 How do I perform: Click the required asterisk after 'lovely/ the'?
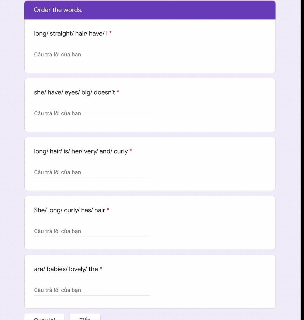(101, 268)
